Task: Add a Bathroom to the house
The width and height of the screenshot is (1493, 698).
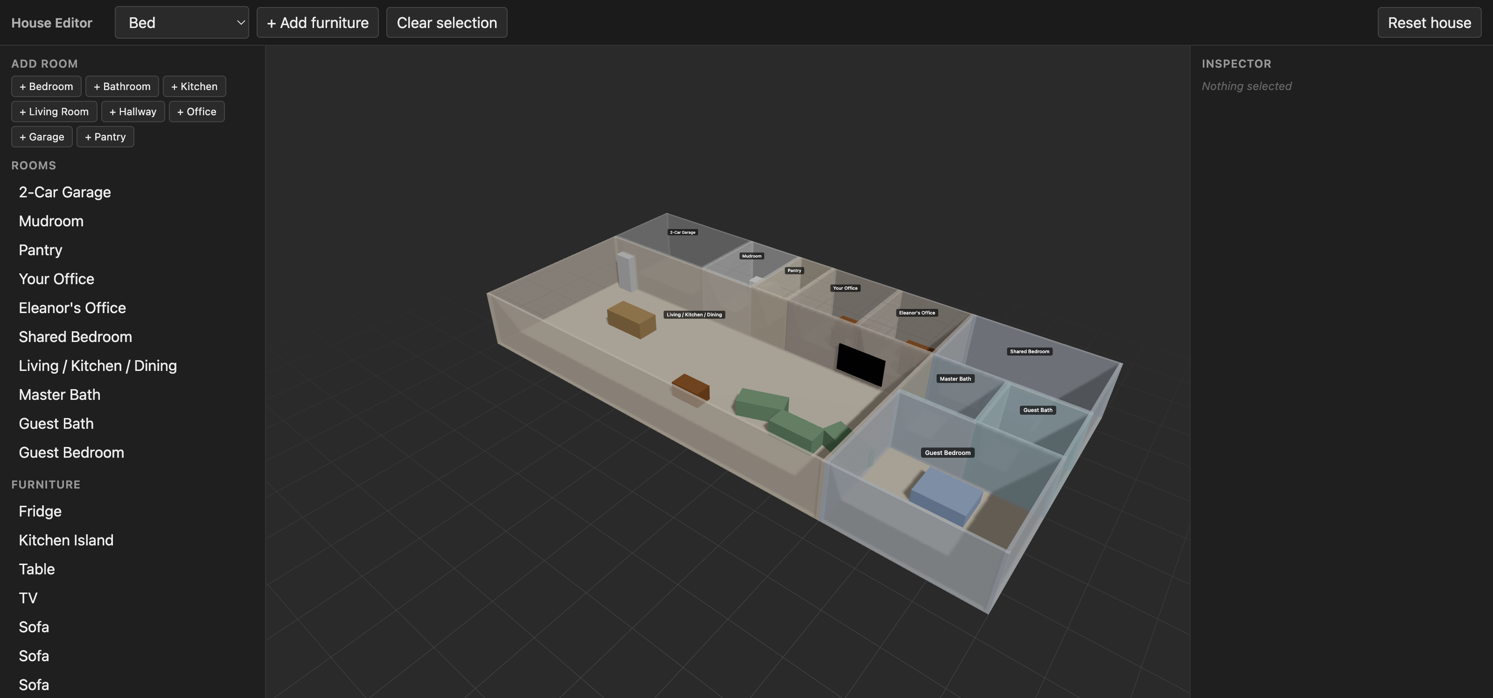Action: coord(122,86)
